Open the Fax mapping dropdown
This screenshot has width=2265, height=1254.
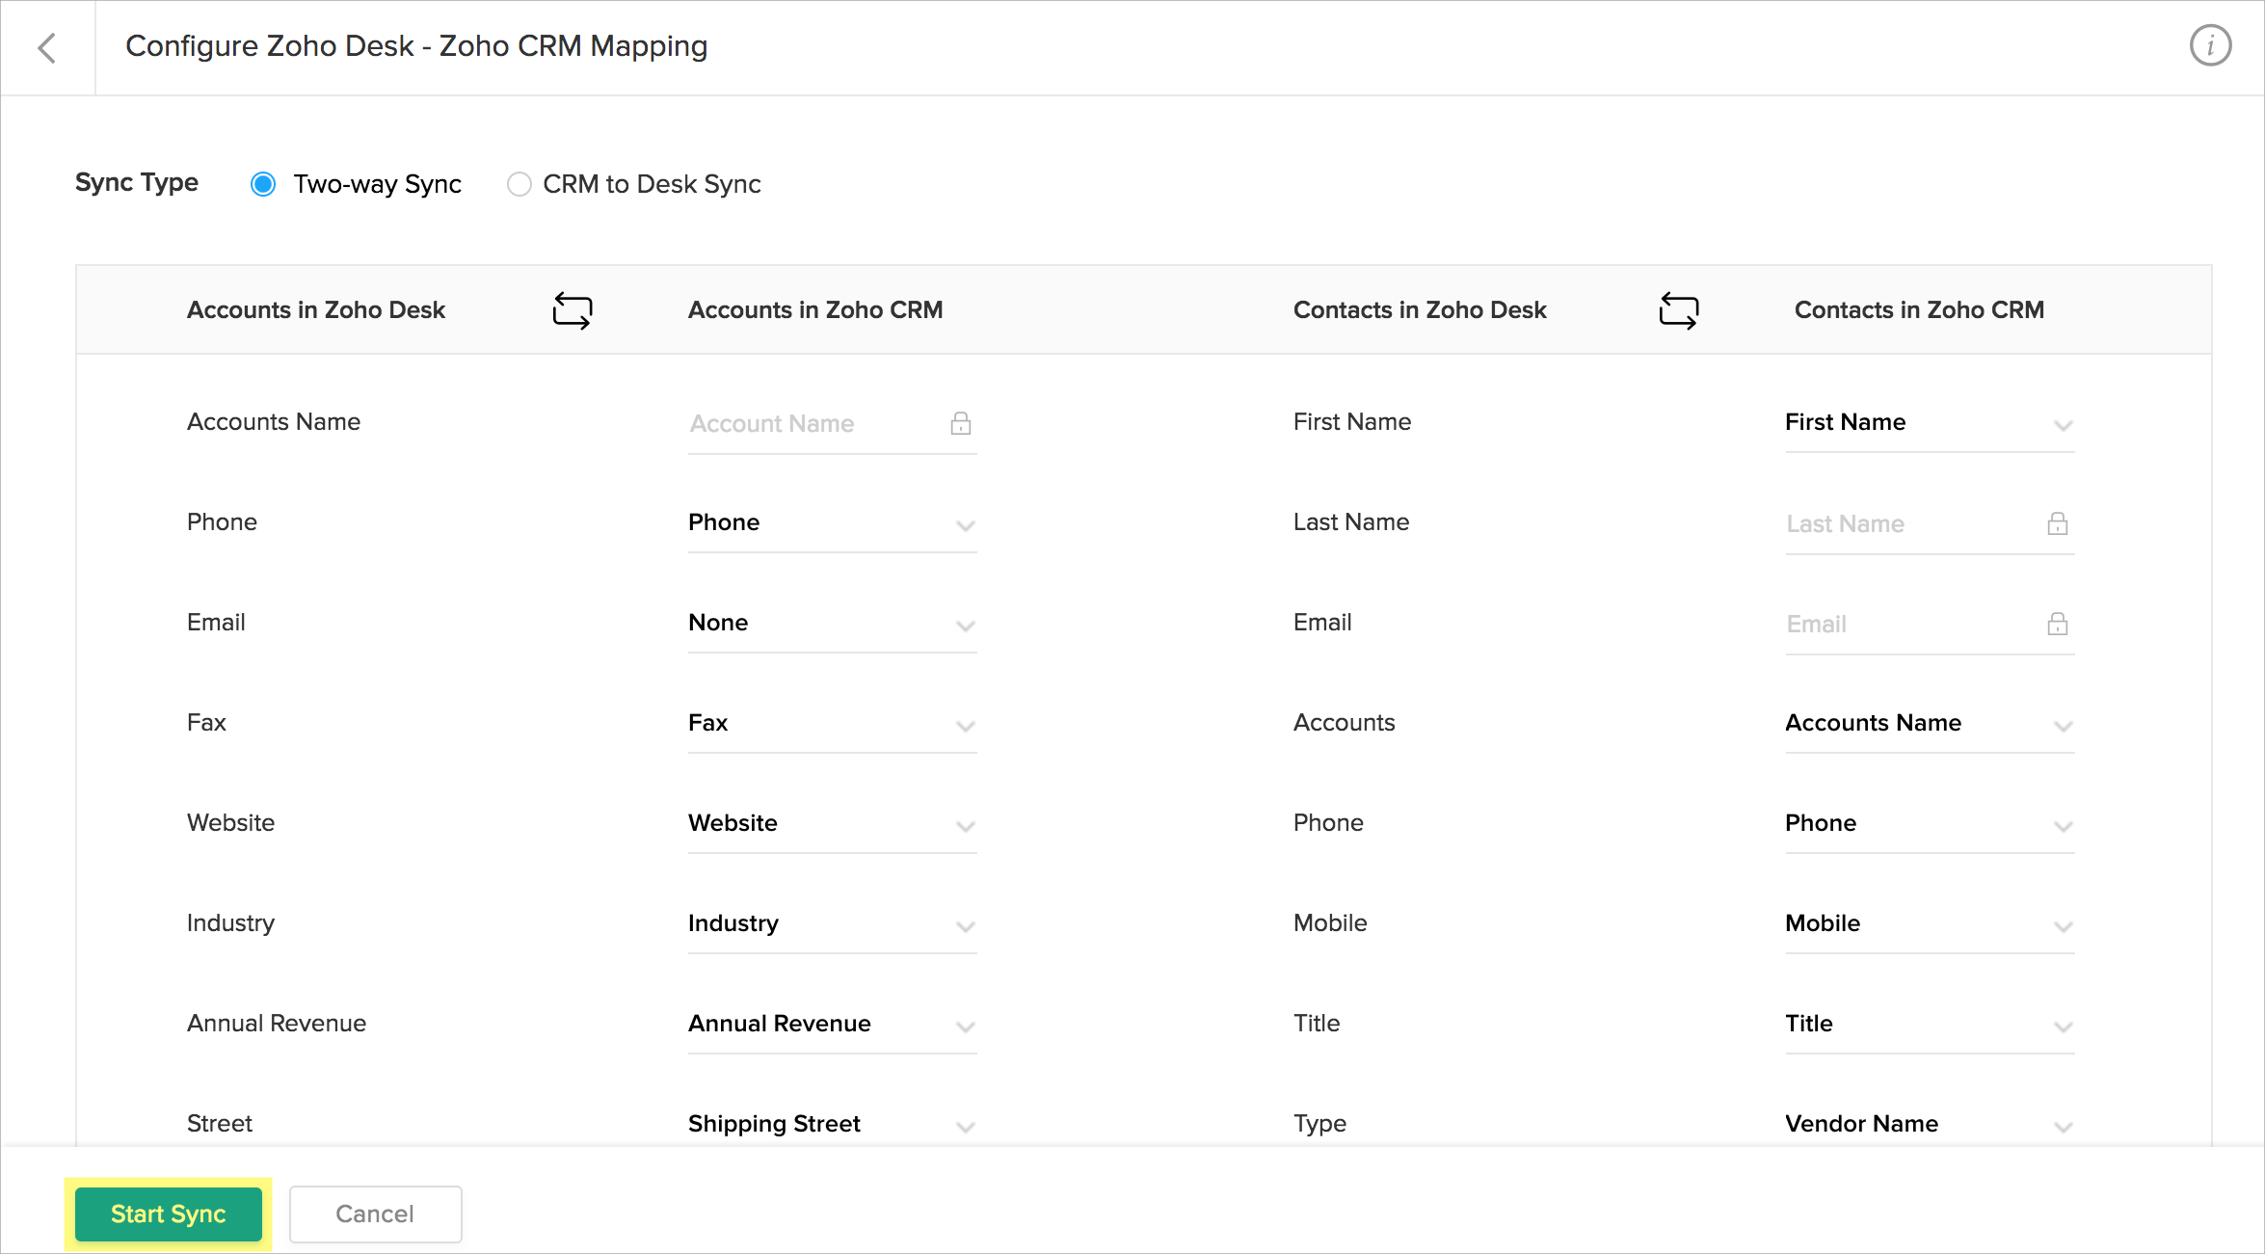coord(831,724)
